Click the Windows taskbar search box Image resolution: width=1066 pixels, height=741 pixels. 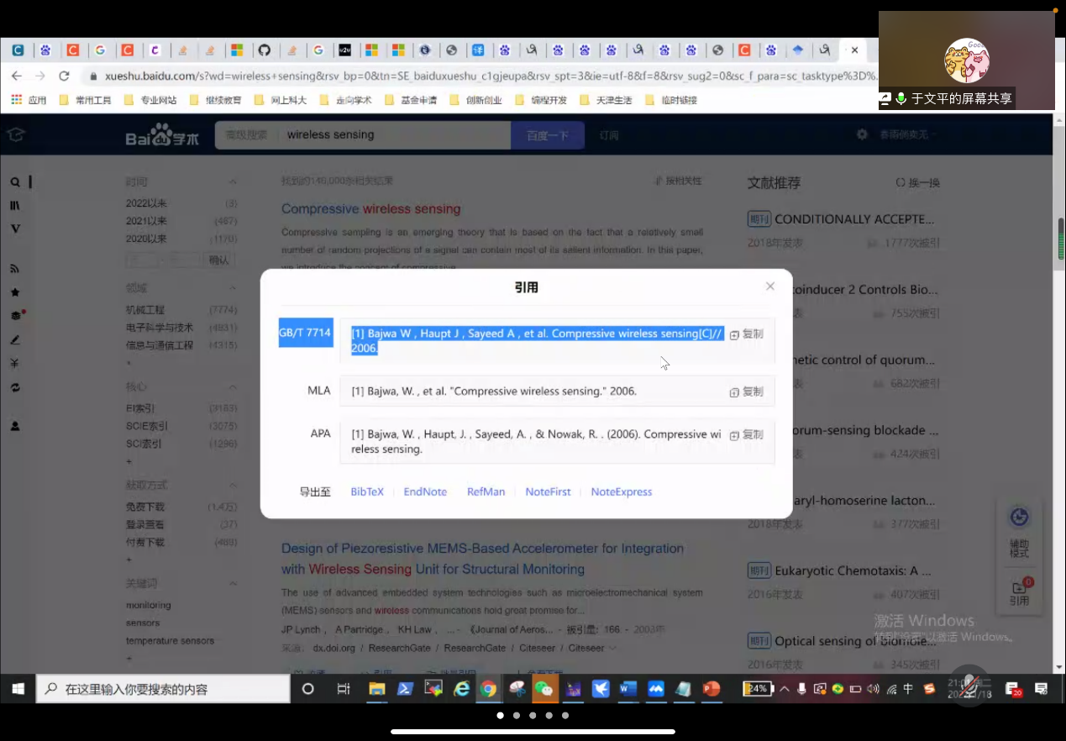[165, 689]
